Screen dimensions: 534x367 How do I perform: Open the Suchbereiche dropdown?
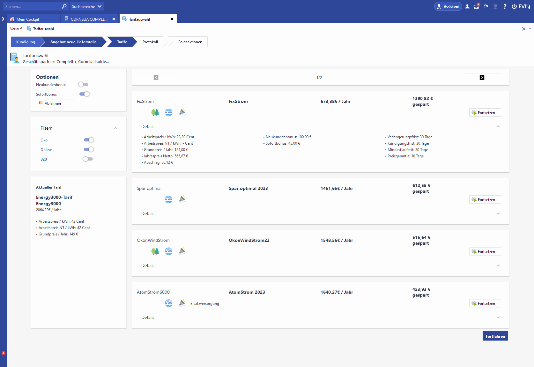87,6
